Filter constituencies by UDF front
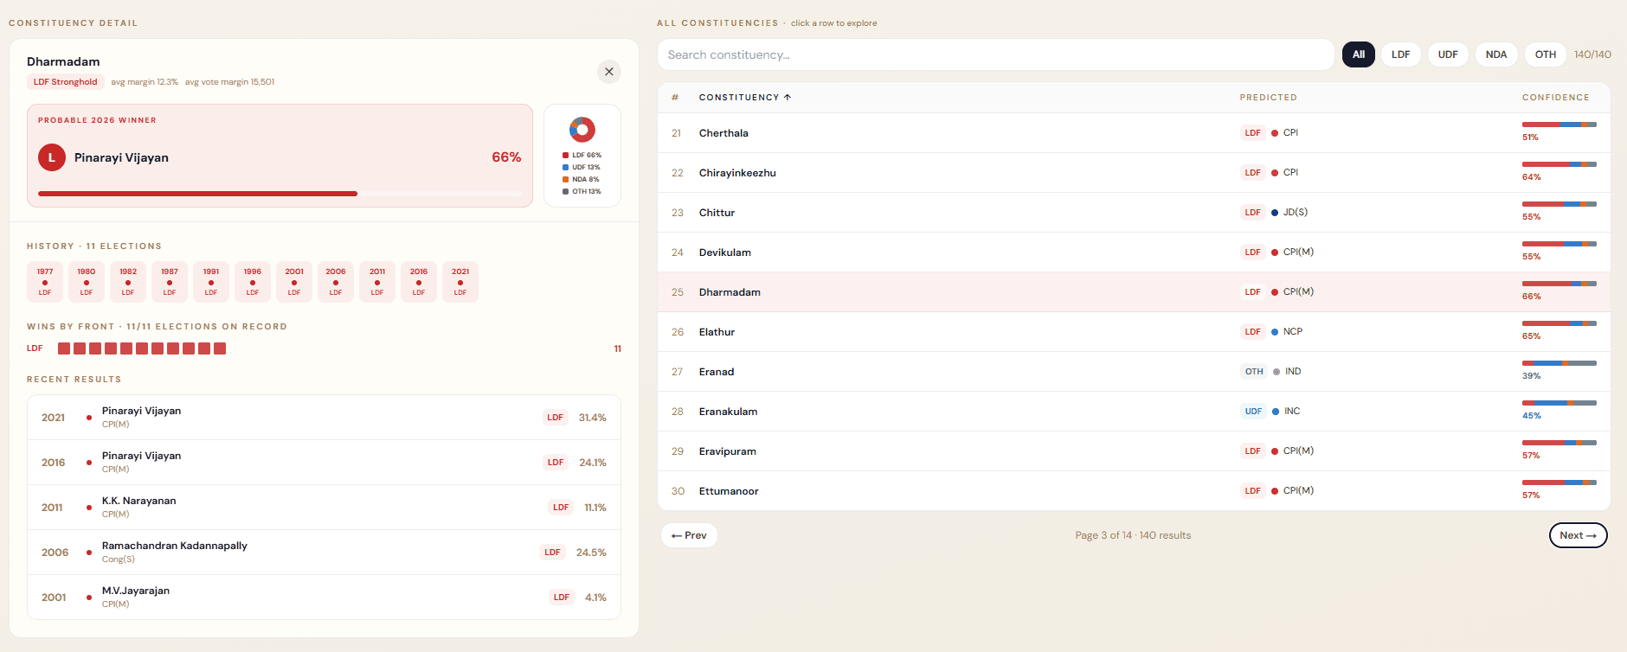This screenshot has height=652, width=1627. tap(1447, 54)
